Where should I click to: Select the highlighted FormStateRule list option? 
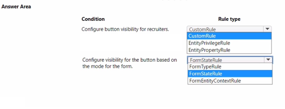pos(230,74)
